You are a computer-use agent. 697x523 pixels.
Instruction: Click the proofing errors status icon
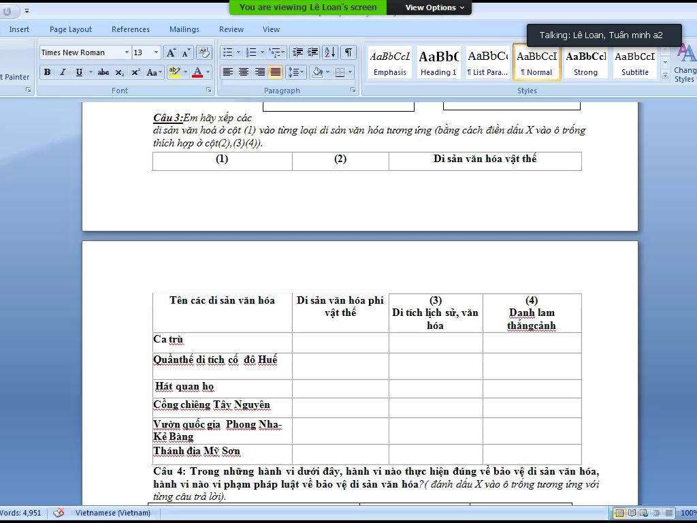click(59, 513)
